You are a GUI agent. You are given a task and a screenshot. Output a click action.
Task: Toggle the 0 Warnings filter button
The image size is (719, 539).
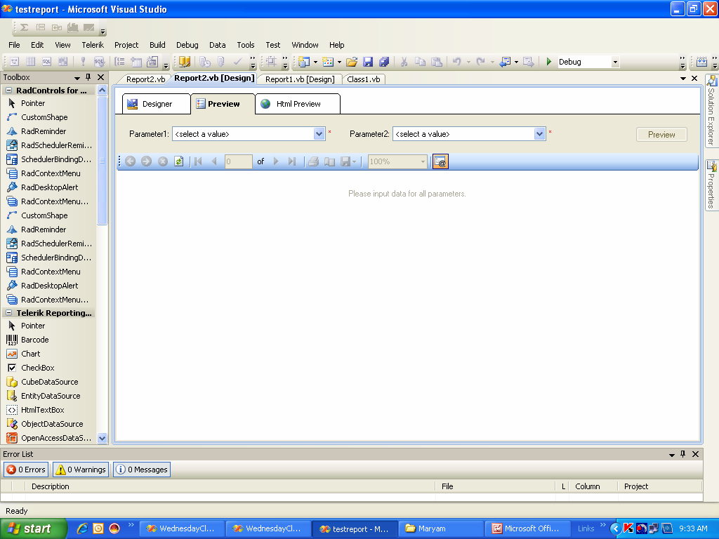click(81, 470)
